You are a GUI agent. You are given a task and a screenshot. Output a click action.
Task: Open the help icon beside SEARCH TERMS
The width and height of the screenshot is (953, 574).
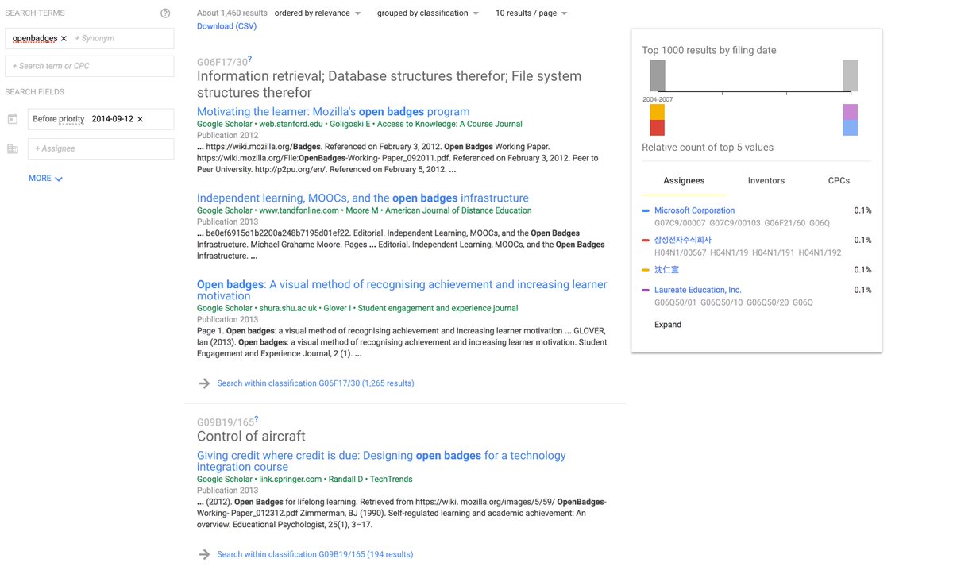click(165, 13)
